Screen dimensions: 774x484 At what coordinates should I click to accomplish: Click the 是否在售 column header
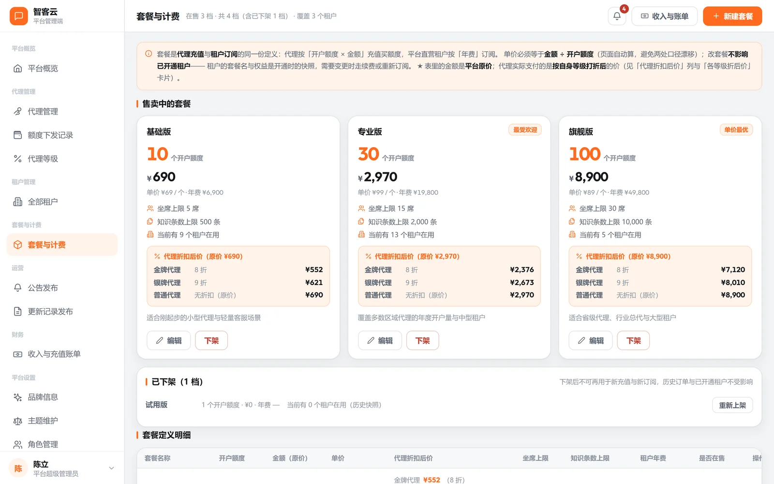point(712,458)
